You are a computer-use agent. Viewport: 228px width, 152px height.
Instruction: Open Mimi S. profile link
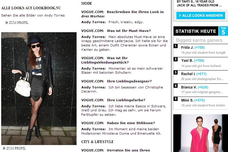pos(187,100)
